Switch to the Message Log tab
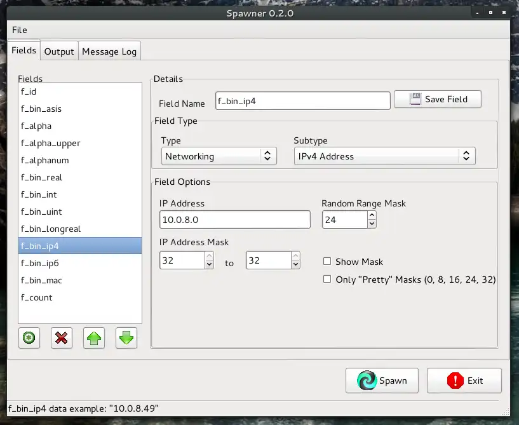The width and height of the screenshot is (519, 425). [x=109, y=51]
